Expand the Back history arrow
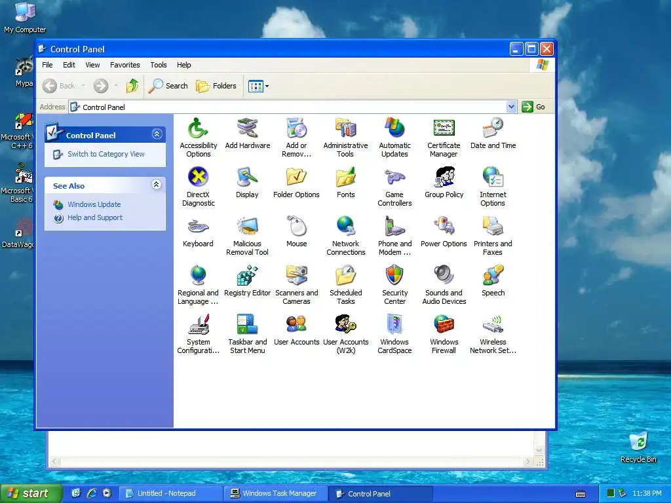The height and width of the screenshot is (503, 671). (x=83, y=86)
